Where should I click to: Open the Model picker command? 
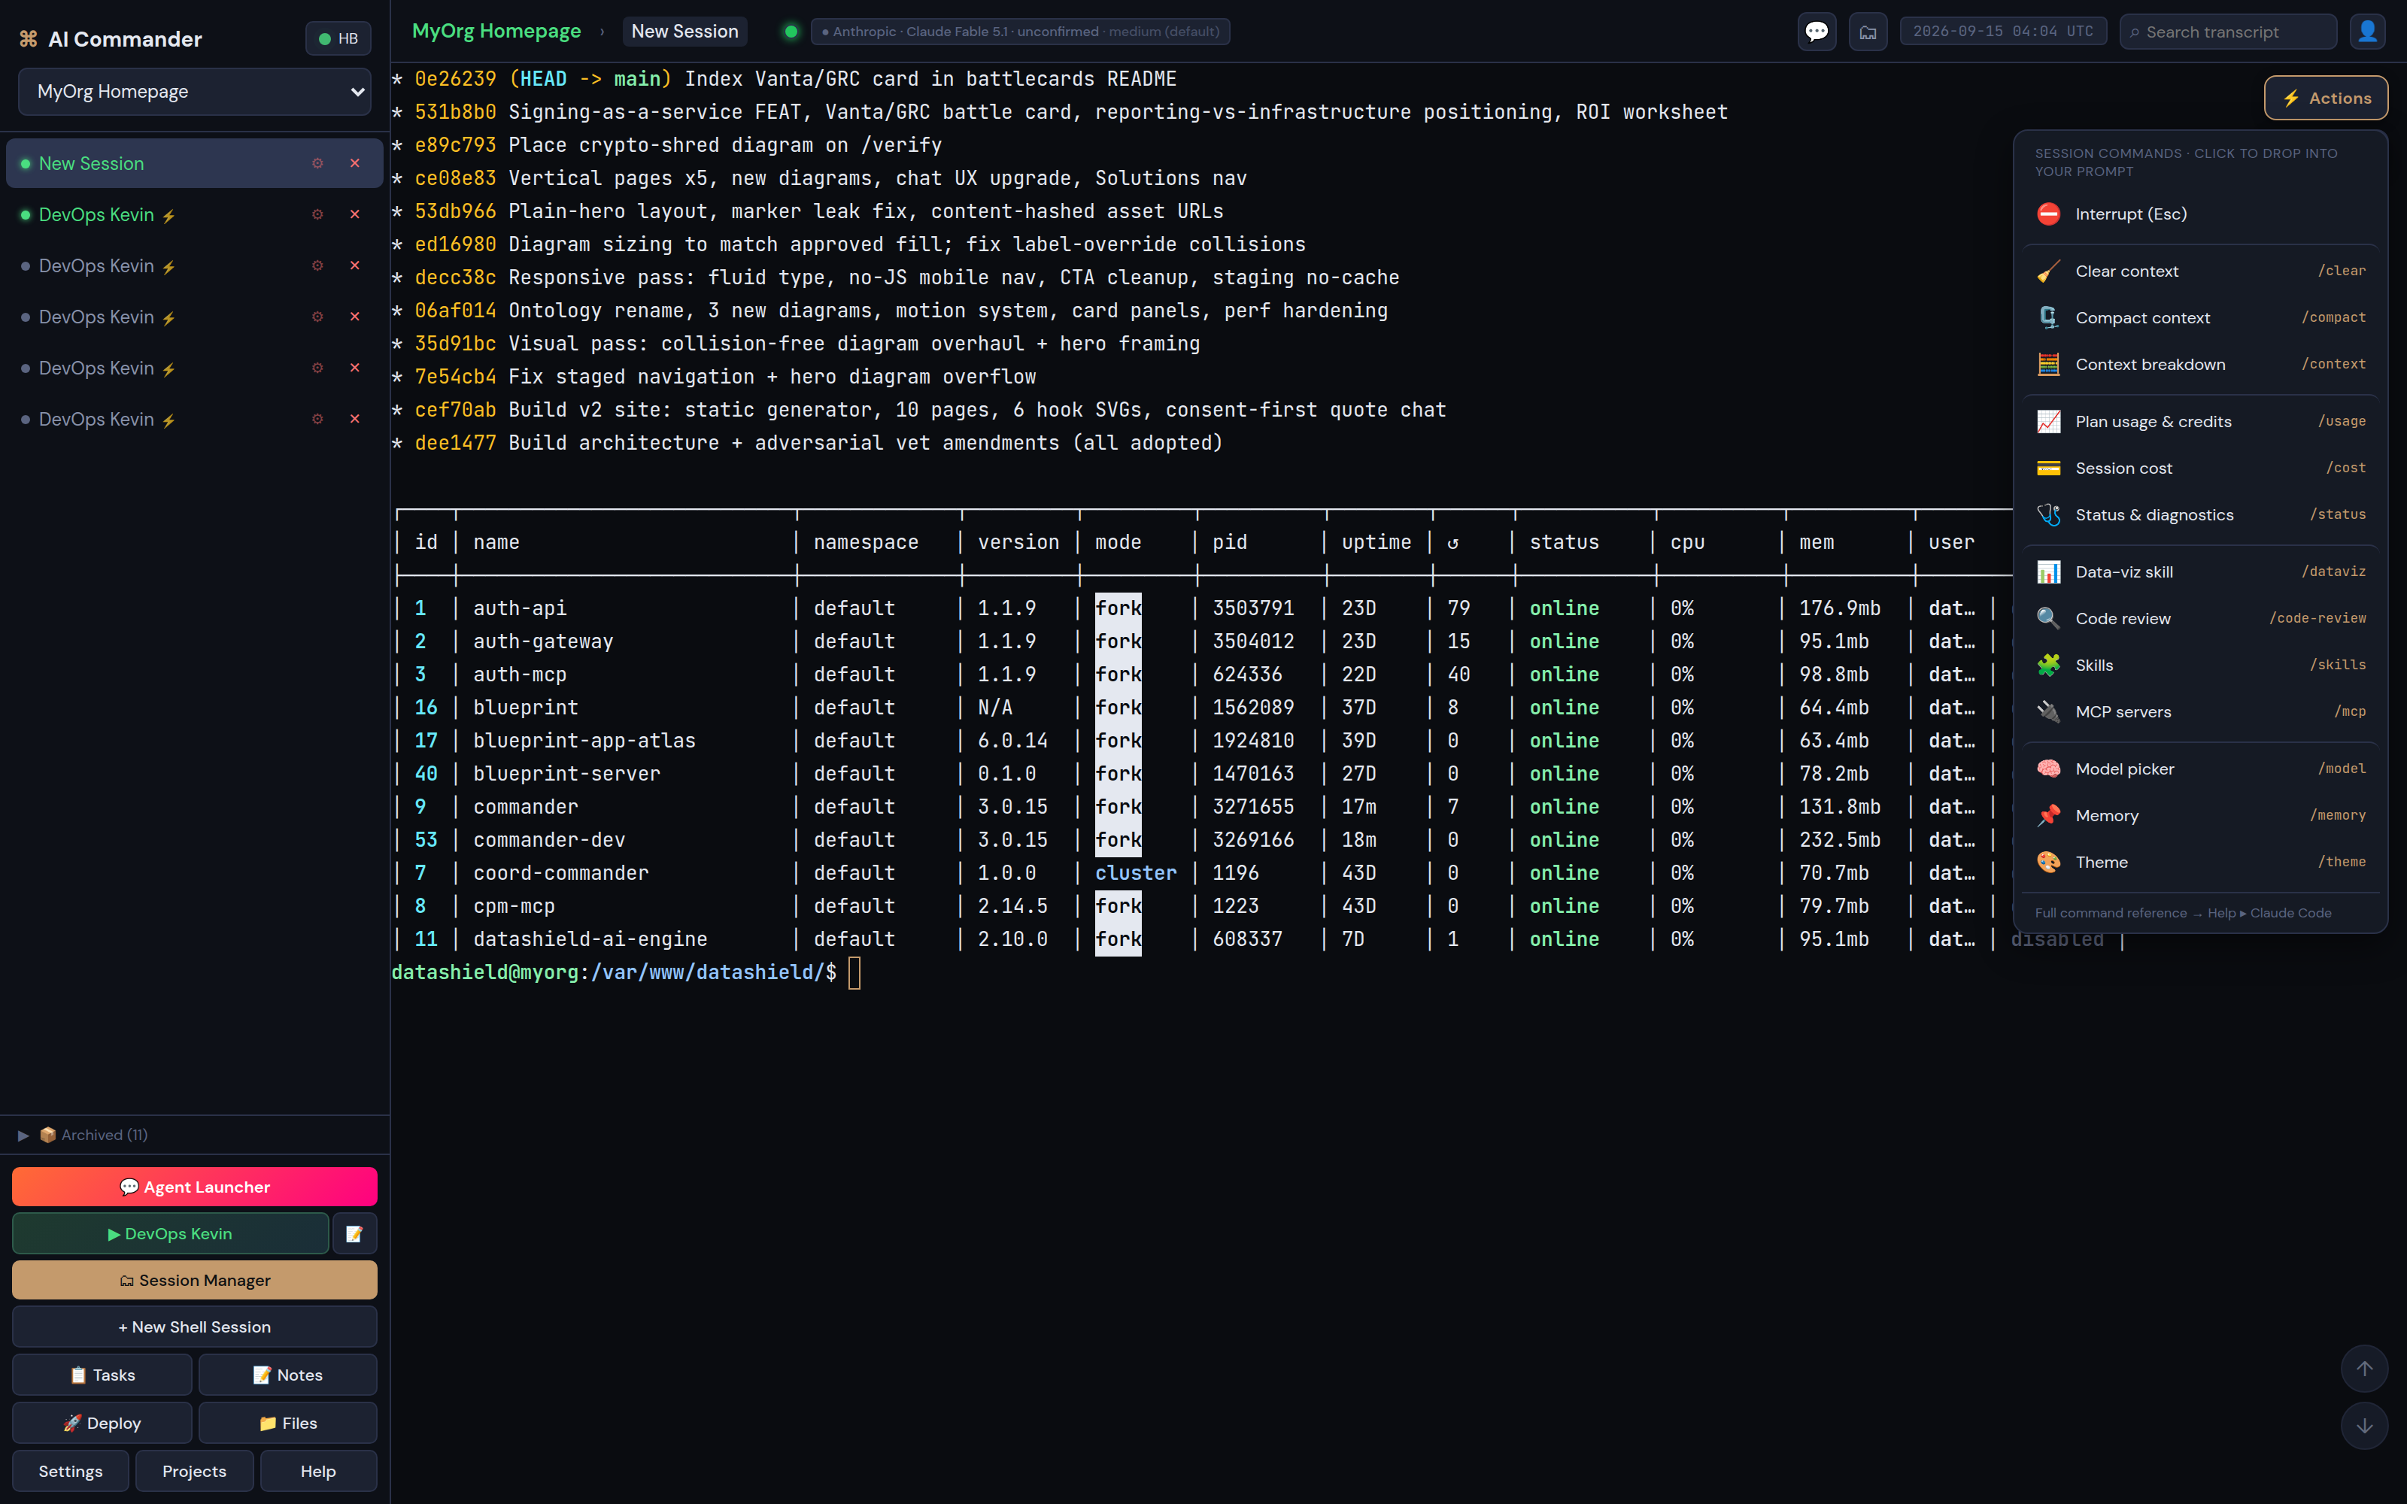[2200, 768]
